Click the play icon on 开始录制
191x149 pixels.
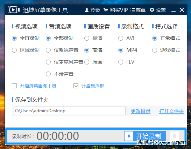pos(129,136)
